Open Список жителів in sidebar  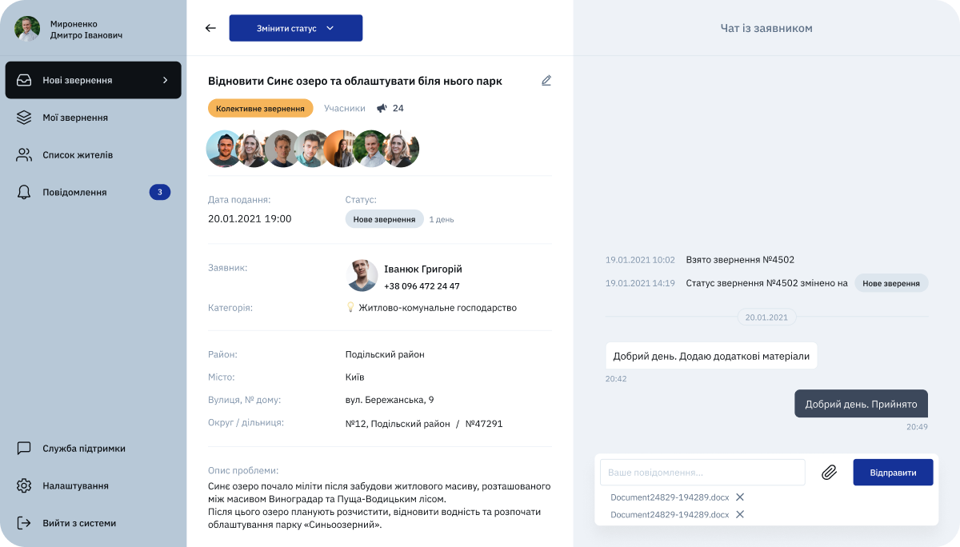coord(78,155)
